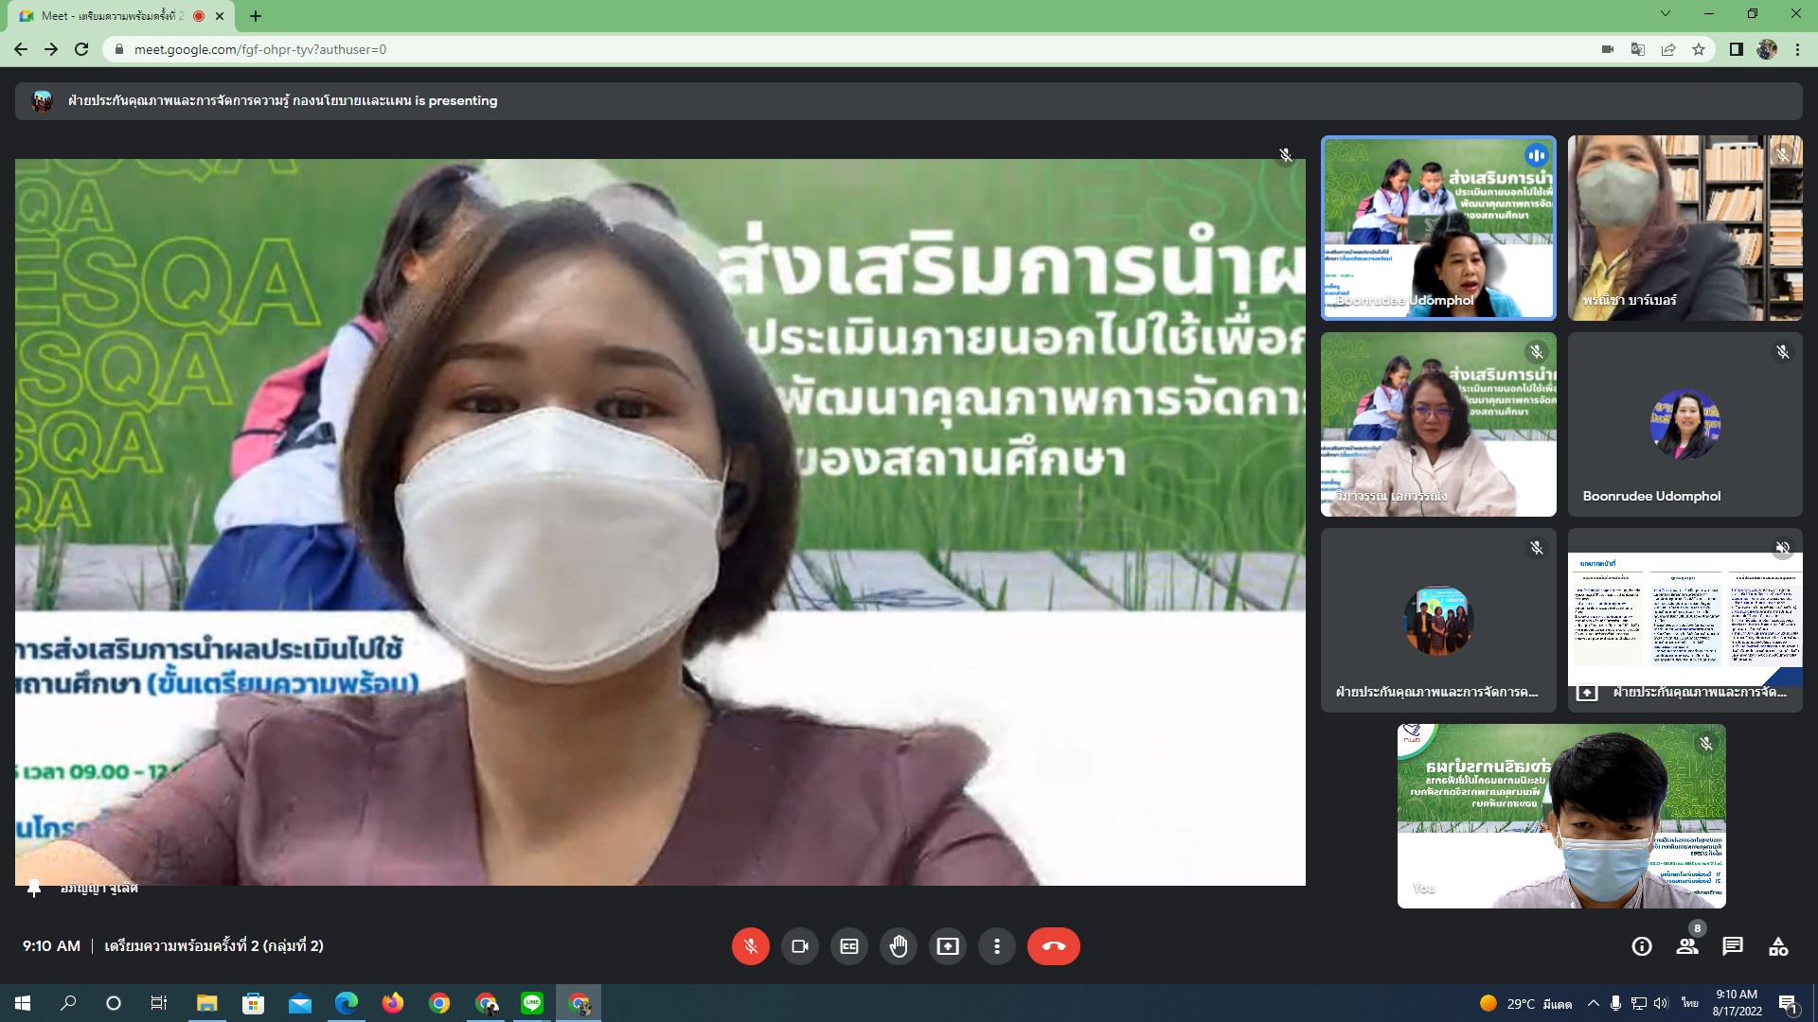The height and width of the screenshot is (1022, 1818).
Task: Raise hand in the meeting
Action: click(x=899, y=946)
